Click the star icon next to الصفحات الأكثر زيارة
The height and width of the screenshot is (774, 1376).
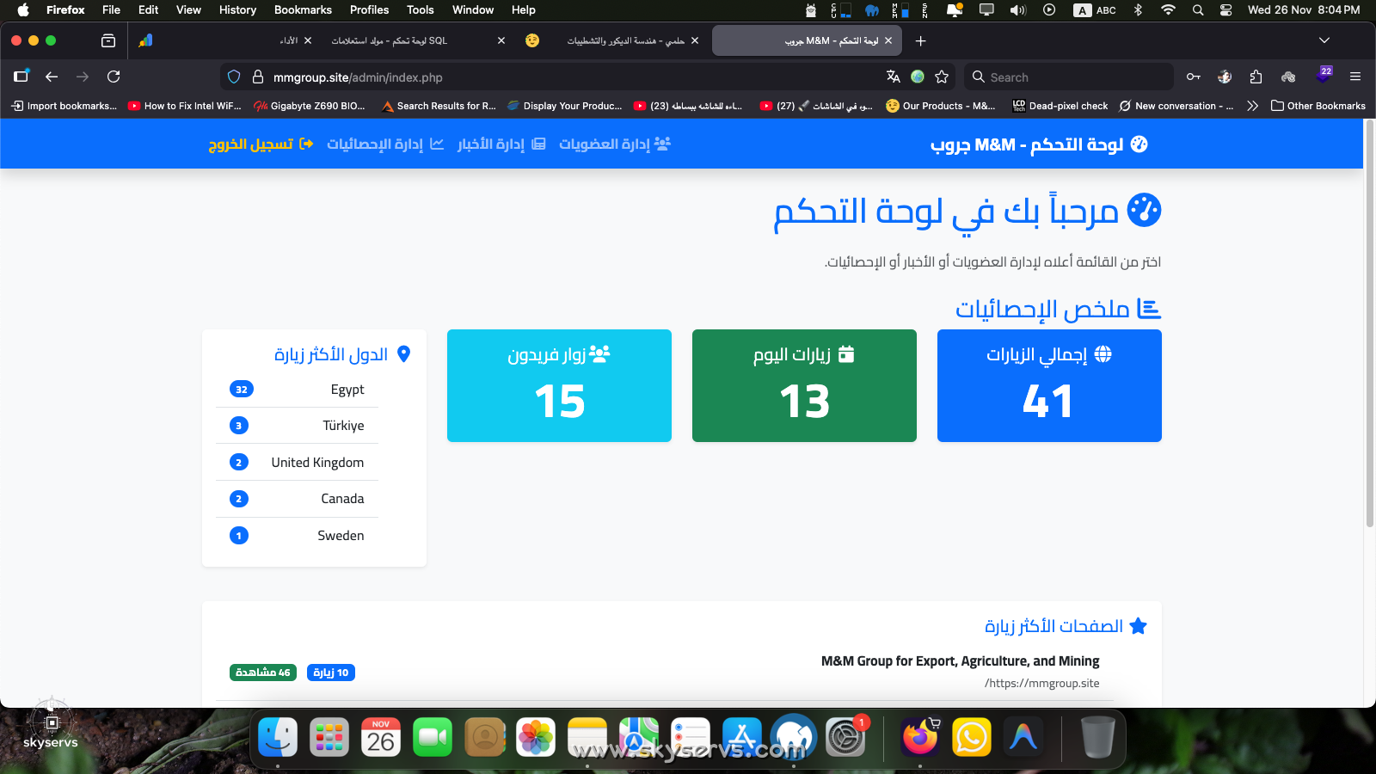pos(1139,626)
